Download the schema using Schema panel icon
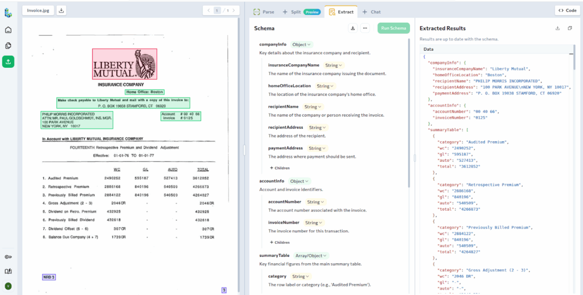This screenshot has width=583, height=295. [352, 28]
